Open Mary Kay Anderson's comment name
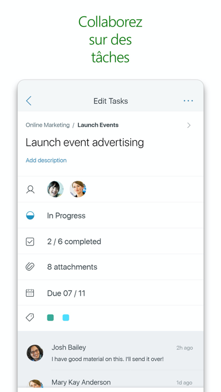This screenshot has width=221, height=392. [x=81, y=382]
